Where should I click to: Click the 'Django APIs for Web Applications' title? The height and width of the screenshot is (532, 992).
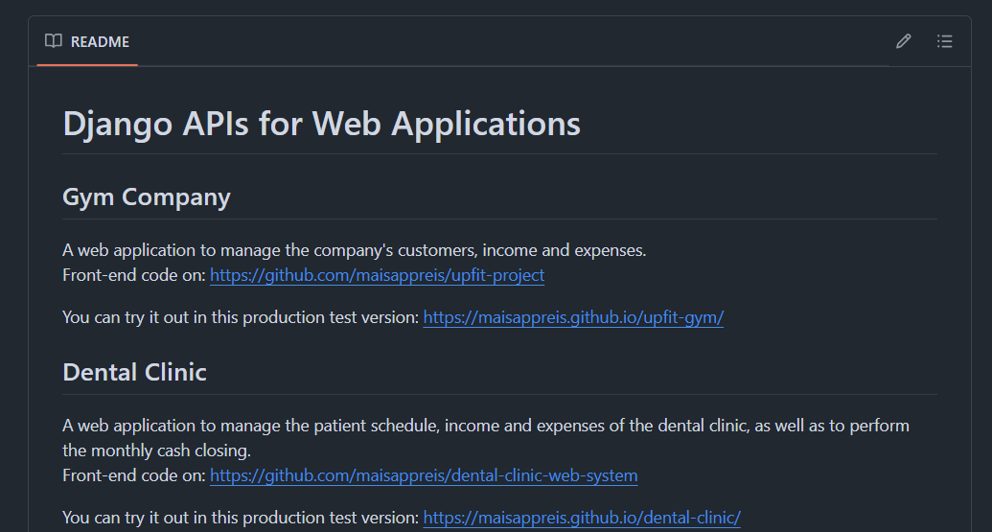(x=321, y=124)
